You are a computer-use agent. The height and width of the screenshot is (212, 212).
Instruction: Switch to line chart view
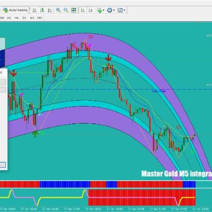pyautogui.click(x=50, y=10)
